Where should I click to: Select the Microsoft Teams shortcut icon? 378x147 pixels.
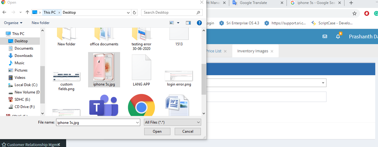point(103,105)
